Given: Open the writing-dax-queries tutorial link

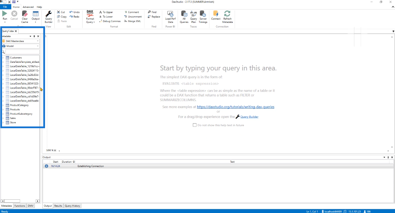Looking at the screenshot, I should point(236,107).
